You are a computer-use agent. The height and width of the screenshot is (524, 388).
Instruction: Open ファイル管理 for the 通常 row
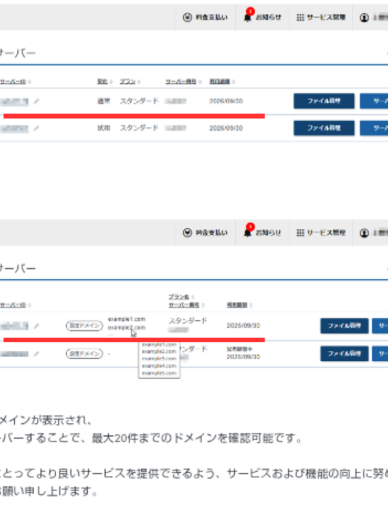(x=324, y=101)
